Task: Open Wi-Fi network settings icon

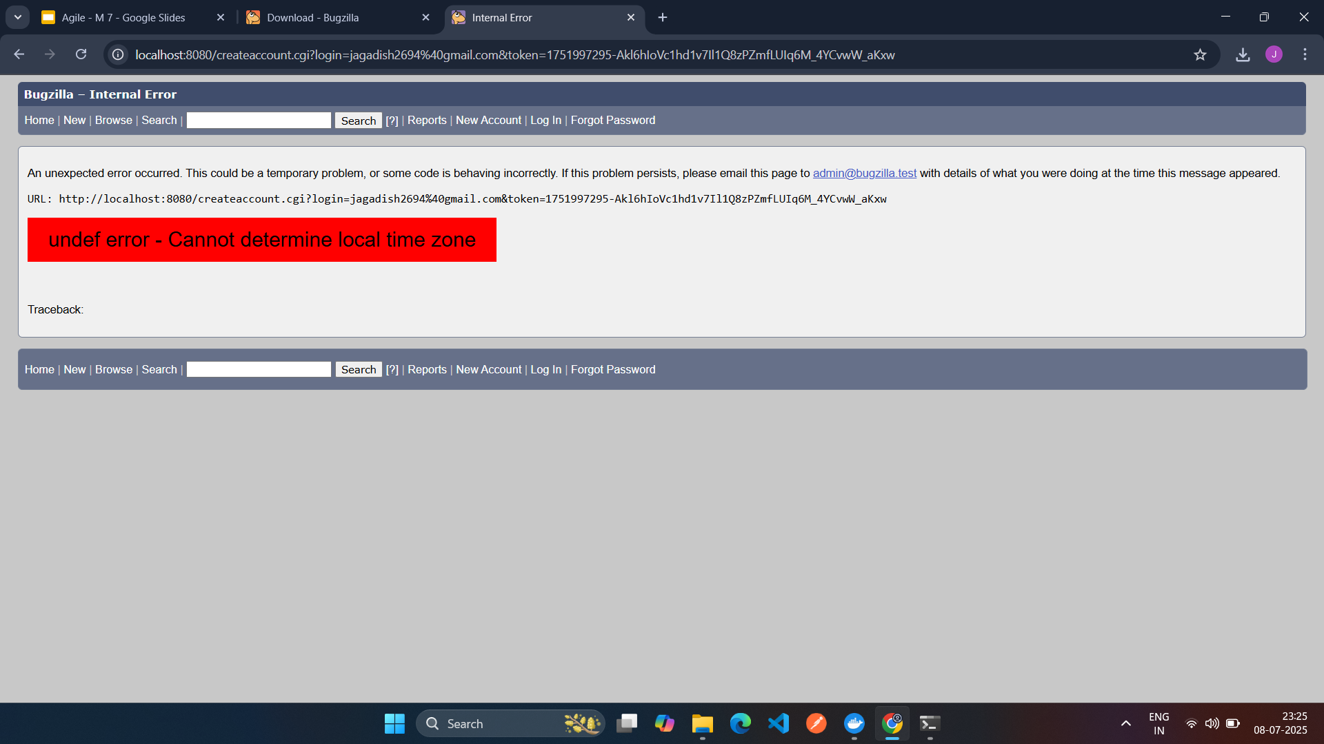Action: 1191,723
